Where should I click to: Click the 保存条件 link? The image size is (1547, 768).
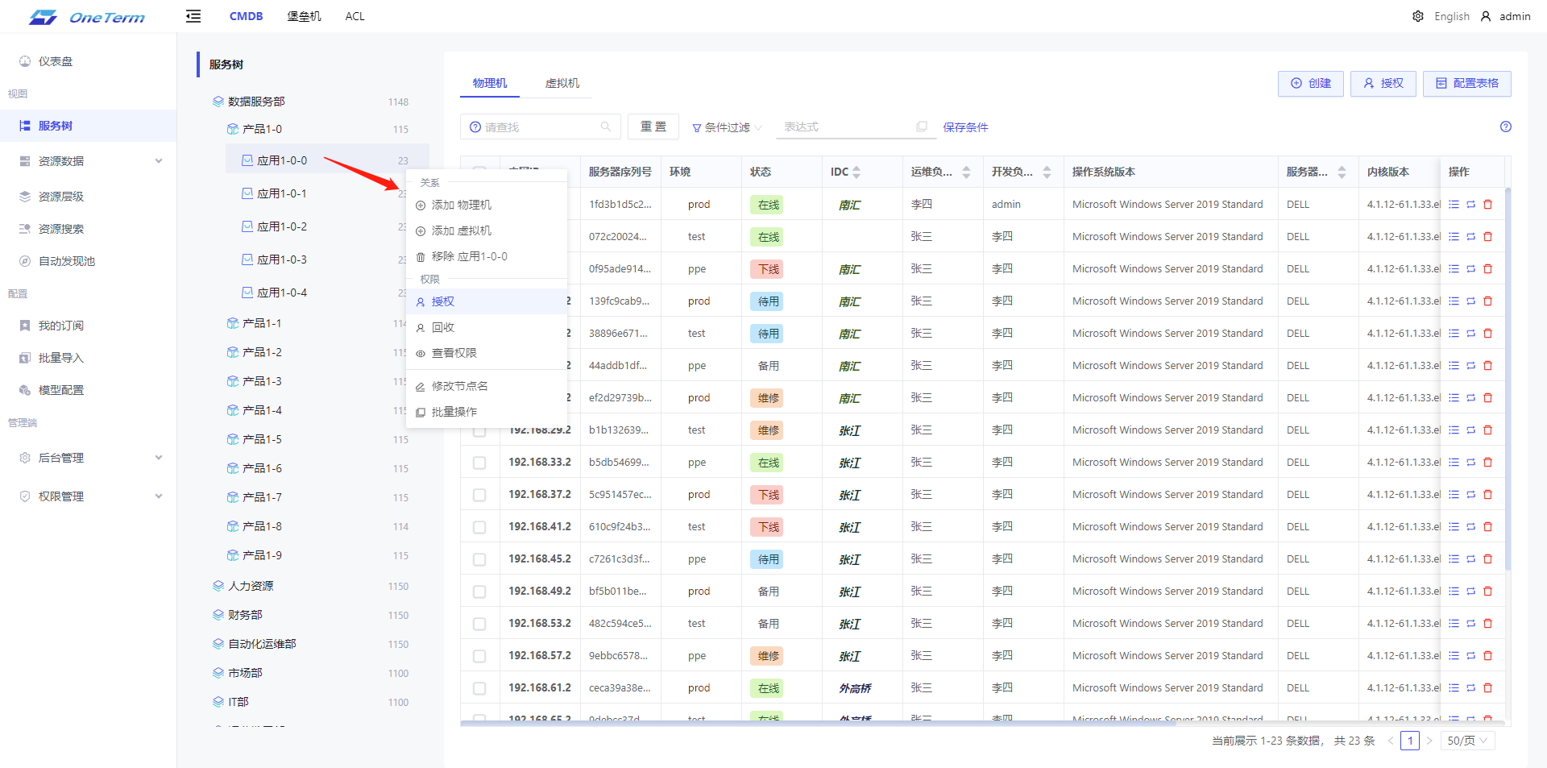tap(965, 127)
